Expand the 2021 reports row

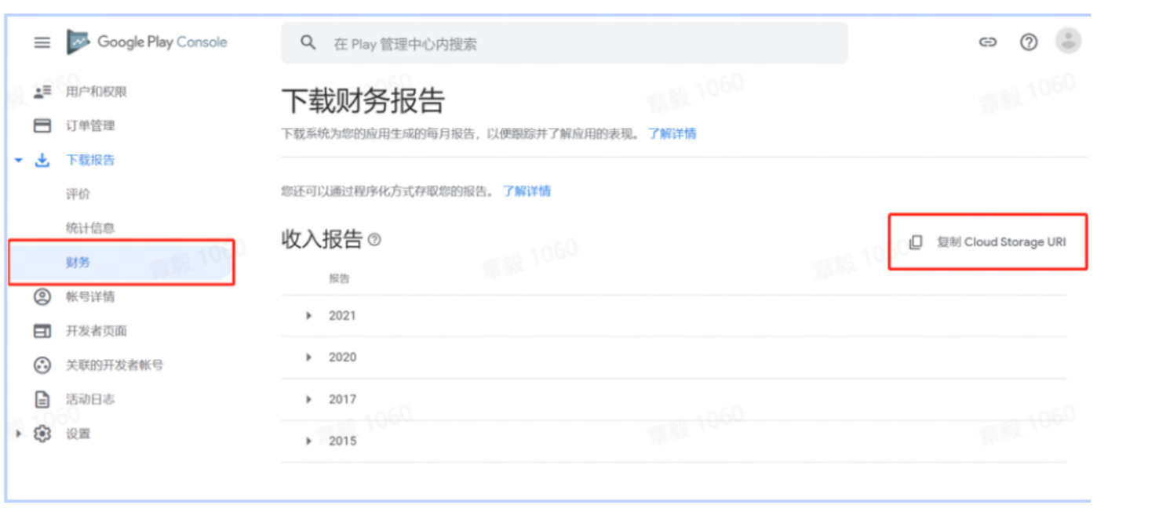(309, 316)
